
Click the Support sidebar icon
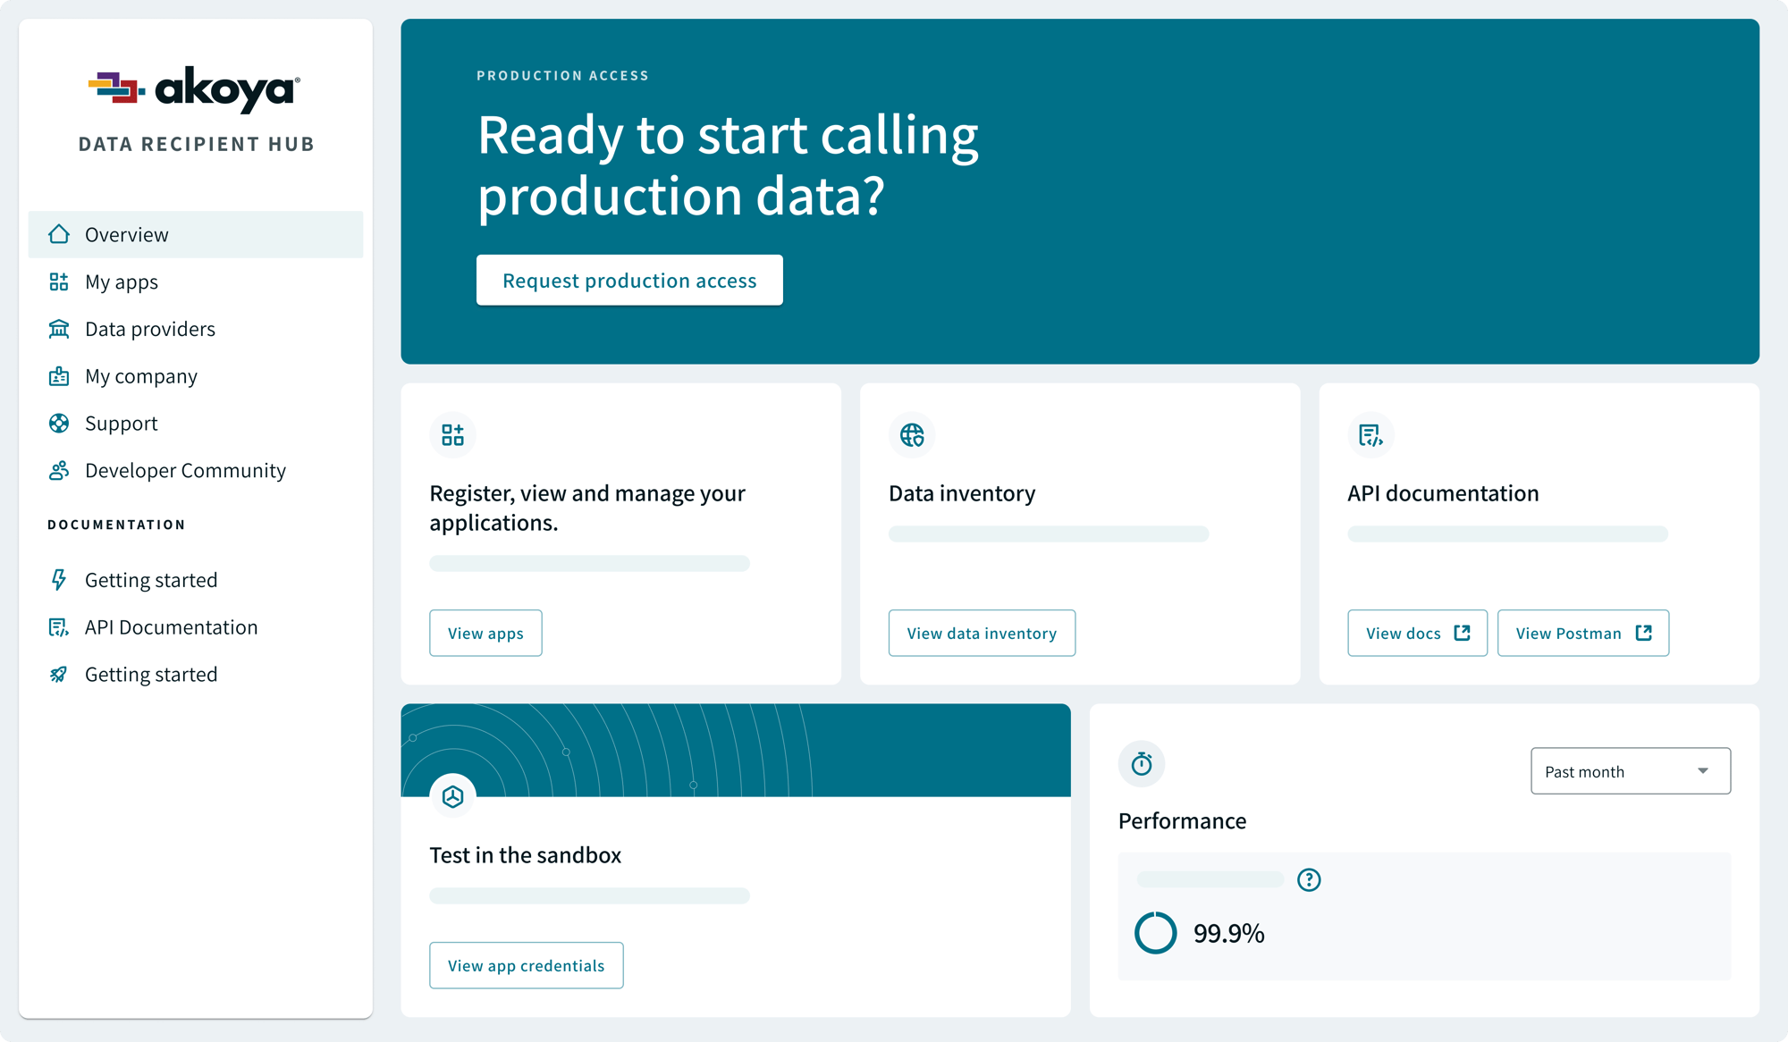[58, 422]
